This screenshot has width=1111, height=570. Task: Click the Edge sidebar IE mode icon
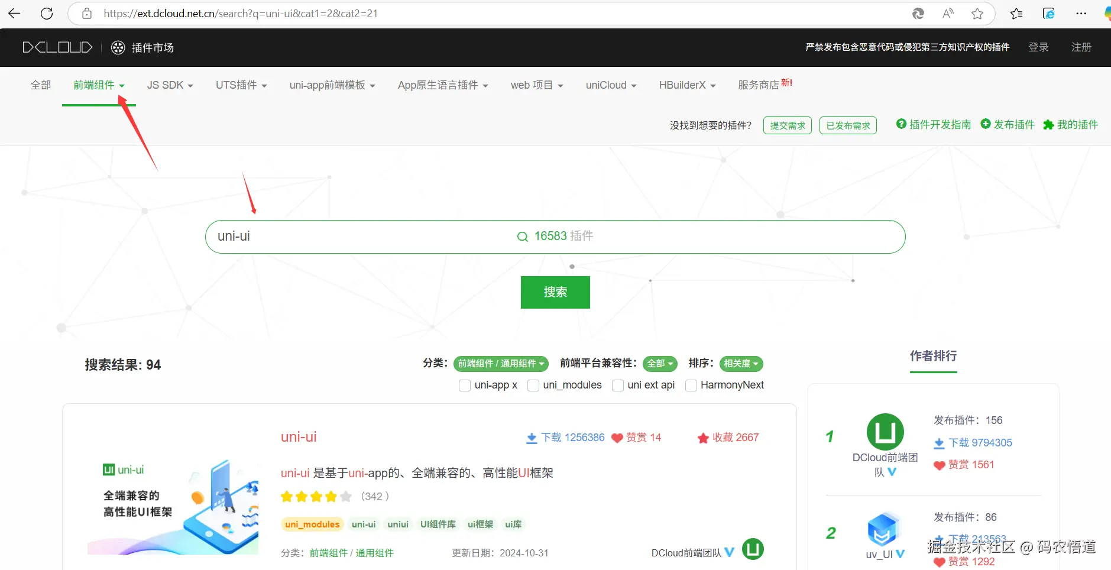[x=1048, y=14]
